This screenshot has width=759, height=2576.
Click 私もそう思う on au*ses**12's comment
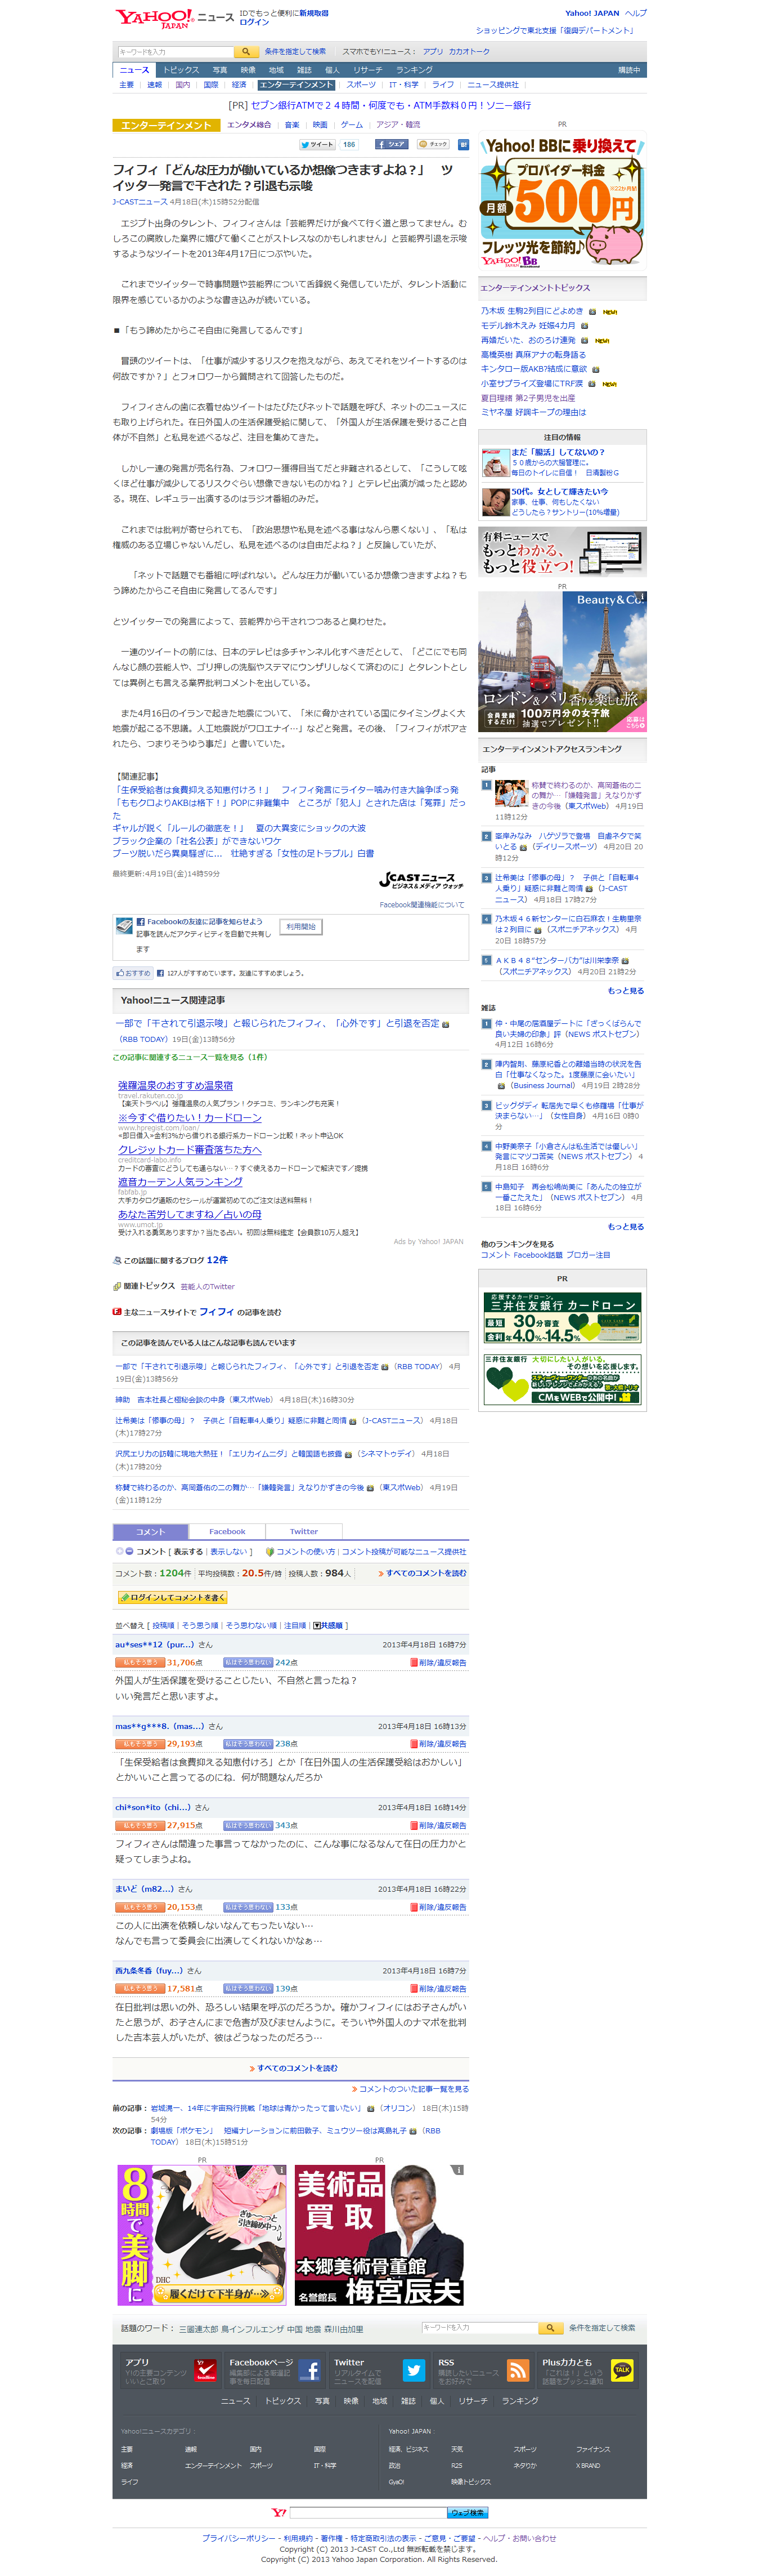139,1662
